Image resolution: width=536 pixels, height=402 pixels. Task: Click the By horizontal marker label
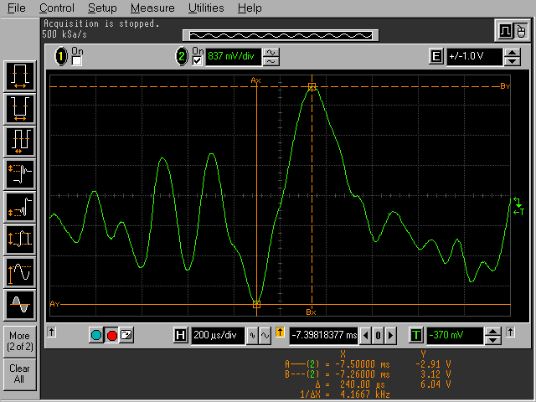pyautogui.click(x=505, y=86)
